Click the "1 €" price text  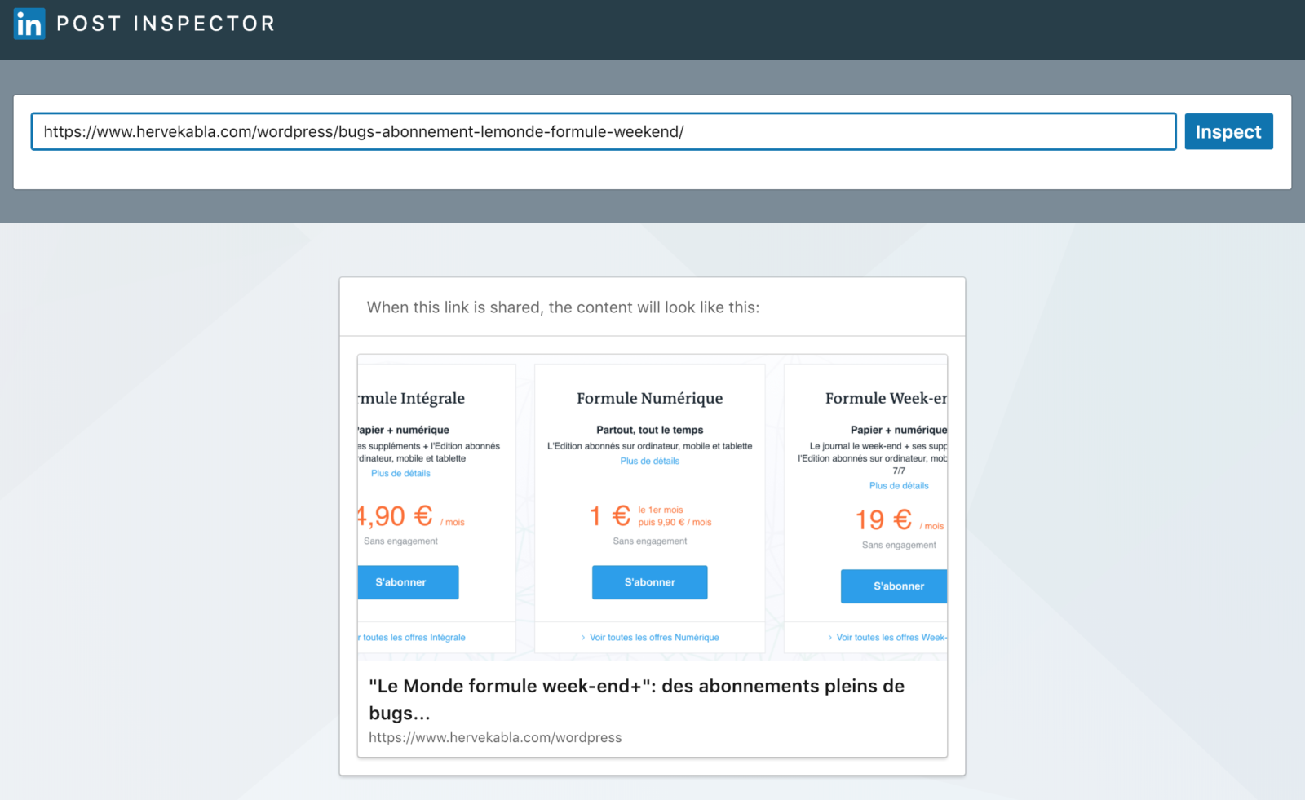tap(610, 516)
